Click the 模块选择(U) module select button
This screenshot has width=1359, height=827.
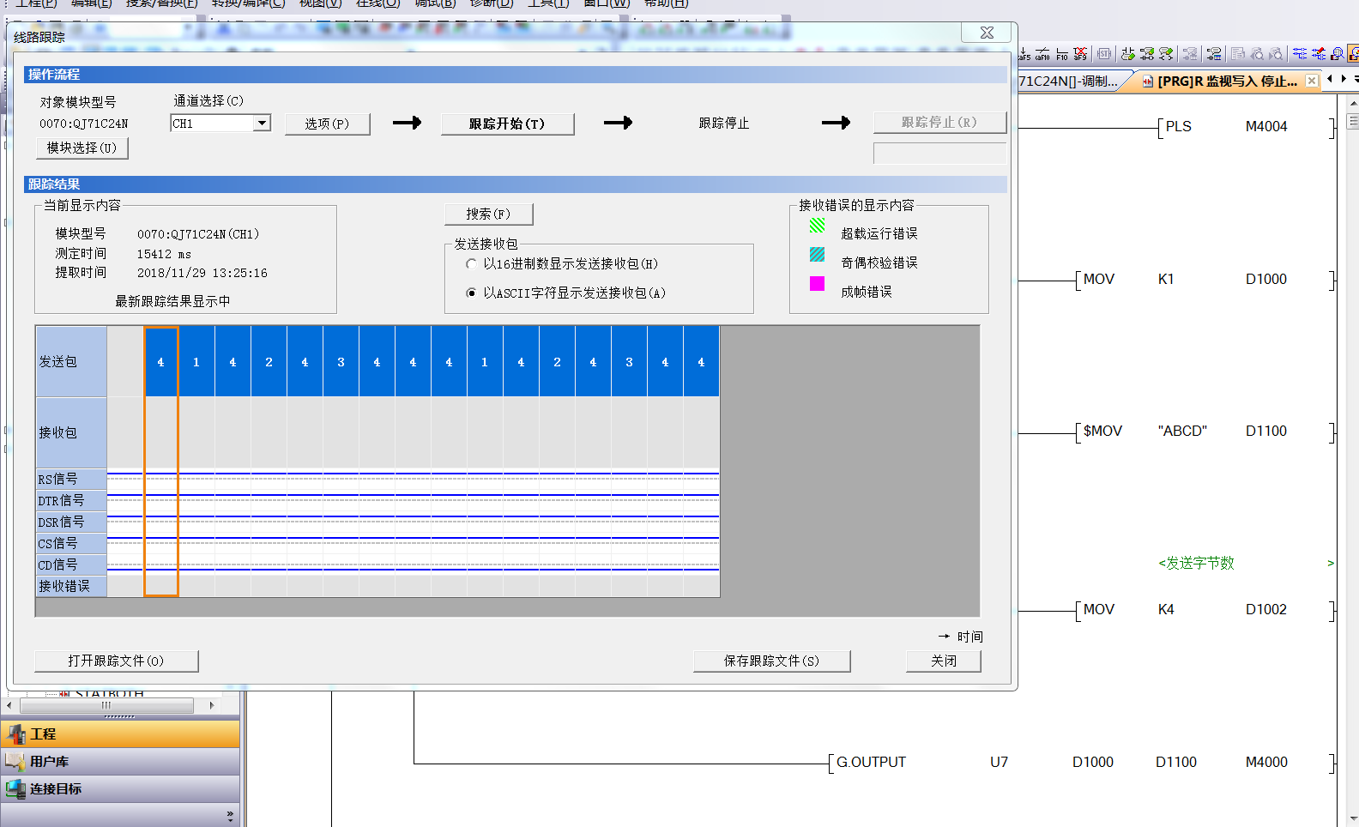pos(82,148)
